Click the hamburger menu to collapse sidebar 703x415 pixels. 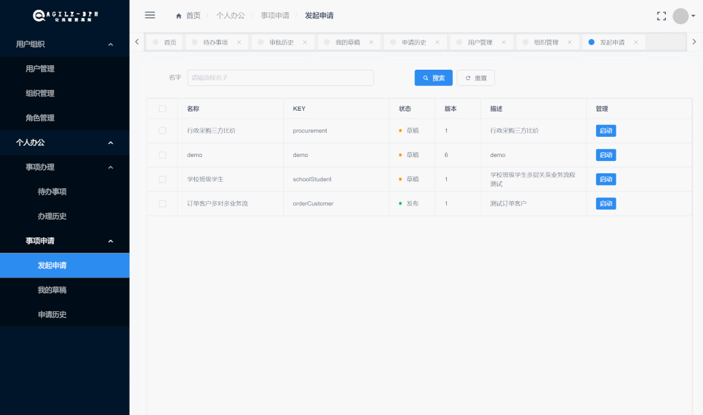click(x=150, y=15)
